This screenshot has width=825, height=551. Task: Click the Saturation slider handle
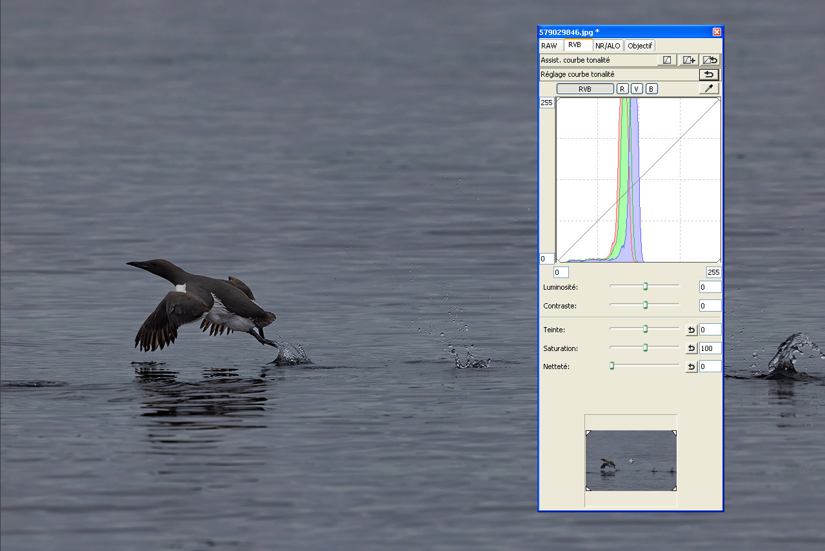(645, 348)
